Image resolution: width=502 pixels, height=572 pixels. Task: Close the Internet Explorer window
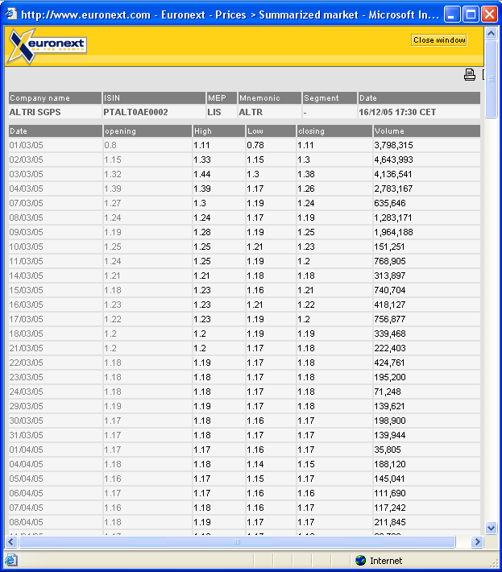[489, 15]
